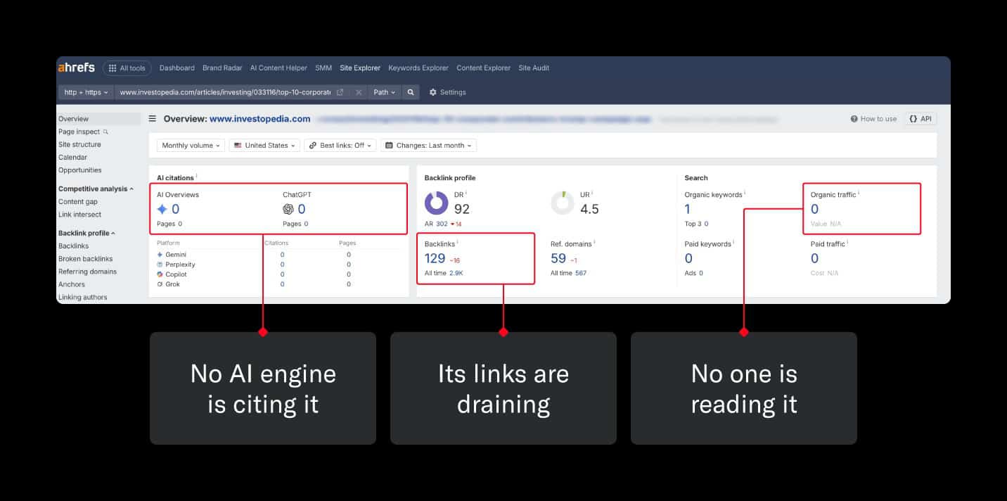Toggle the hamburger sidebar menu icon
This screenshot has width=1007, height=501.
(x=153, y=119)
